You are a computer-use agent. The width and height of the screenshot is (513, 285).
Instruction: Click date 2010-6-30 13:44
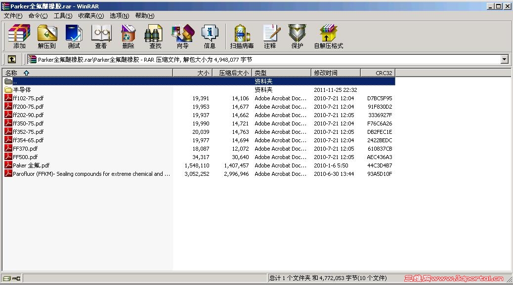[334, 174]
